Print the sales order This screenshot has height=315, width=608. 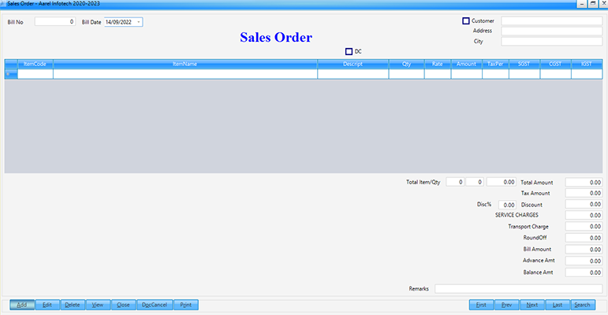pyautogui.click(x=185, y=304)
